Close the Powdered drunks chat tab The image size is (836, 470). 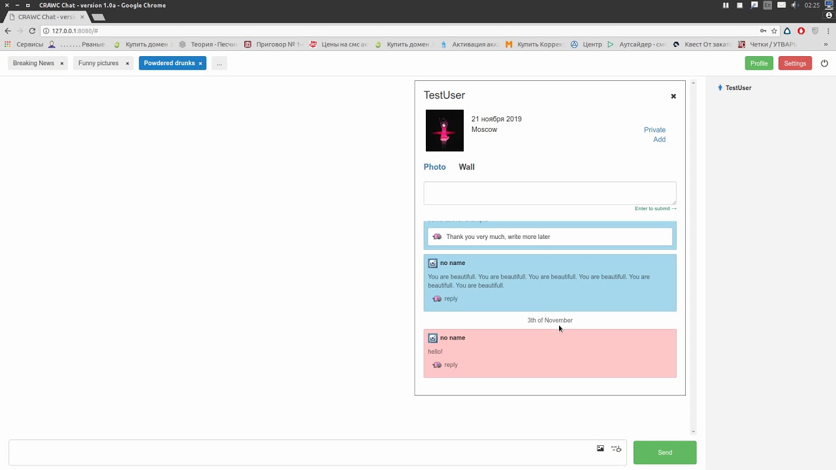click(201, 63)
